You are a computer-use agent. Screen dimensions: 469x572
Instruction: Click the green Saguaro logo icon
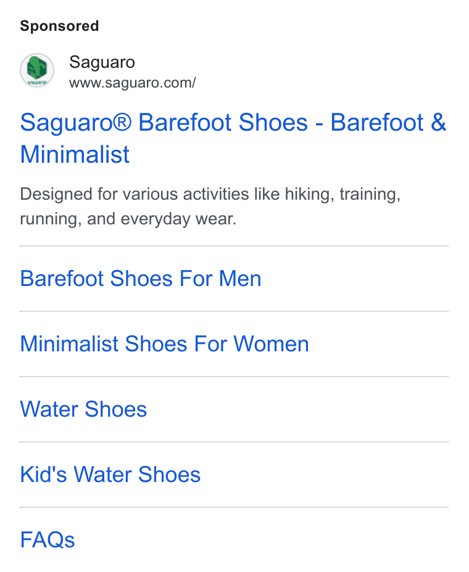pos(37,70)
